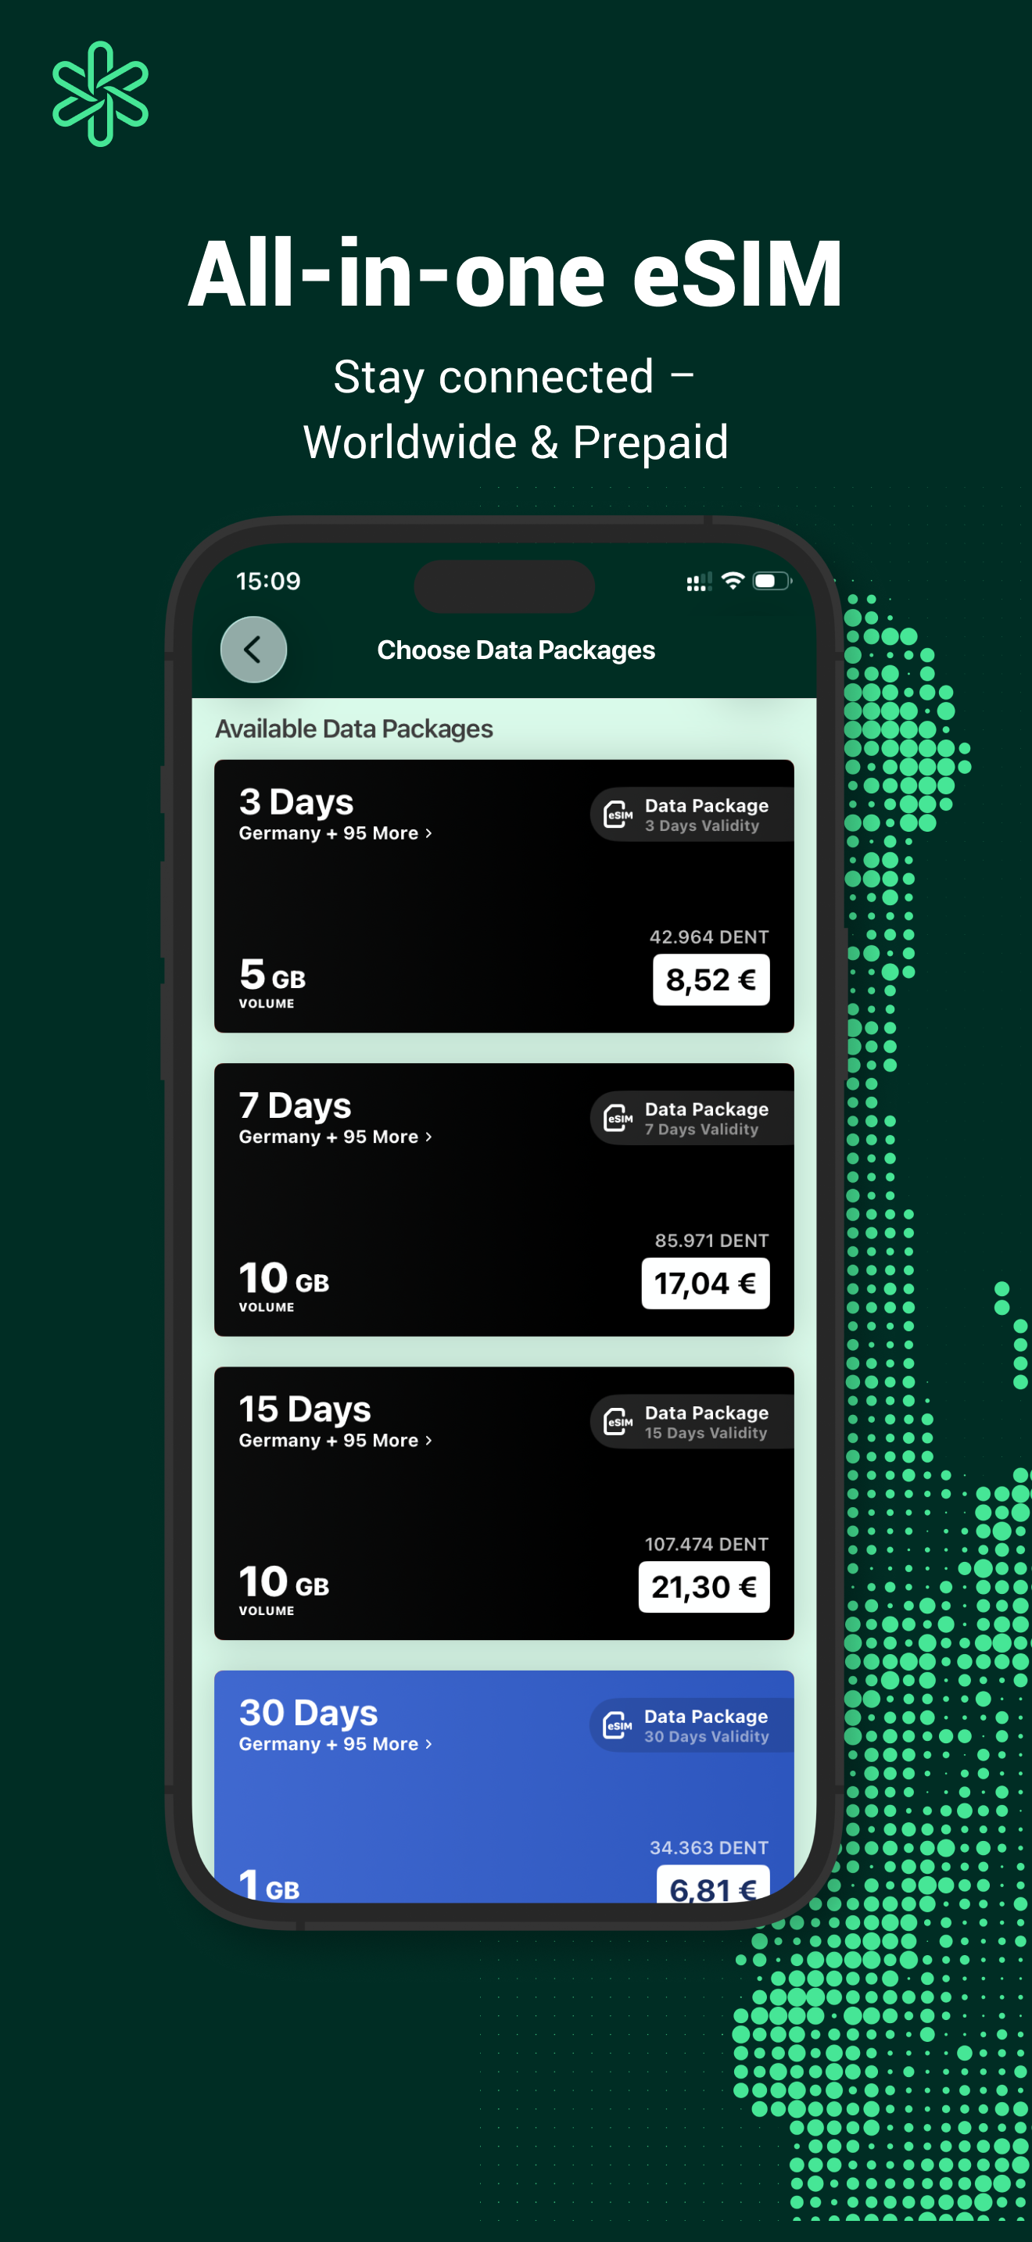Click the eSIM icon on the 30 Days package

click(617, 1725)
